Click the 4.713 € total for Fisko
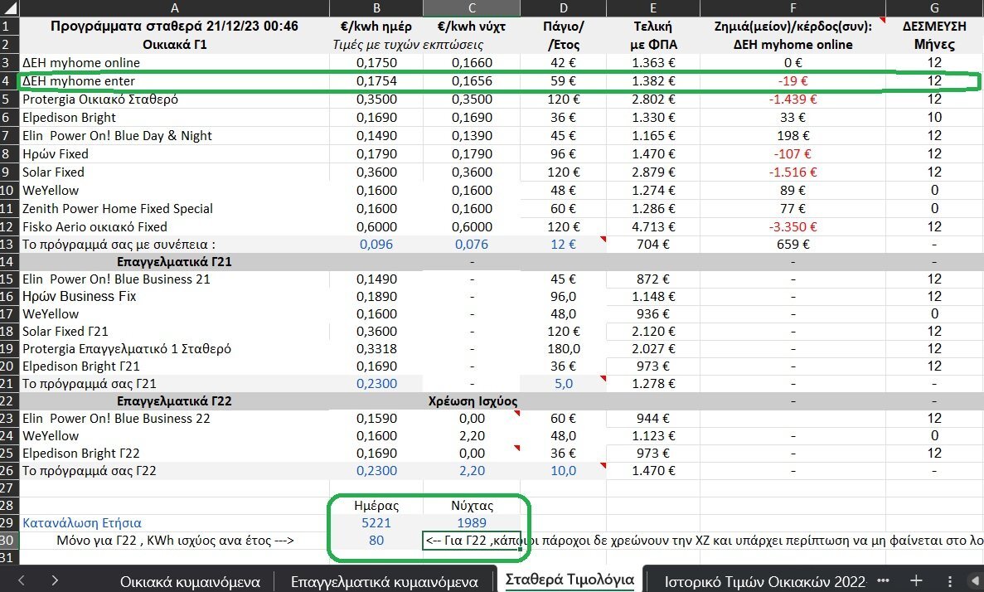Screen dimensions: 984x592 point(653,226)
